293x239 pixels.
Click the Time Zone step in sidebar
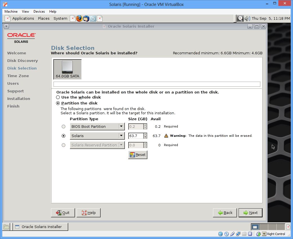pos(18,76)
